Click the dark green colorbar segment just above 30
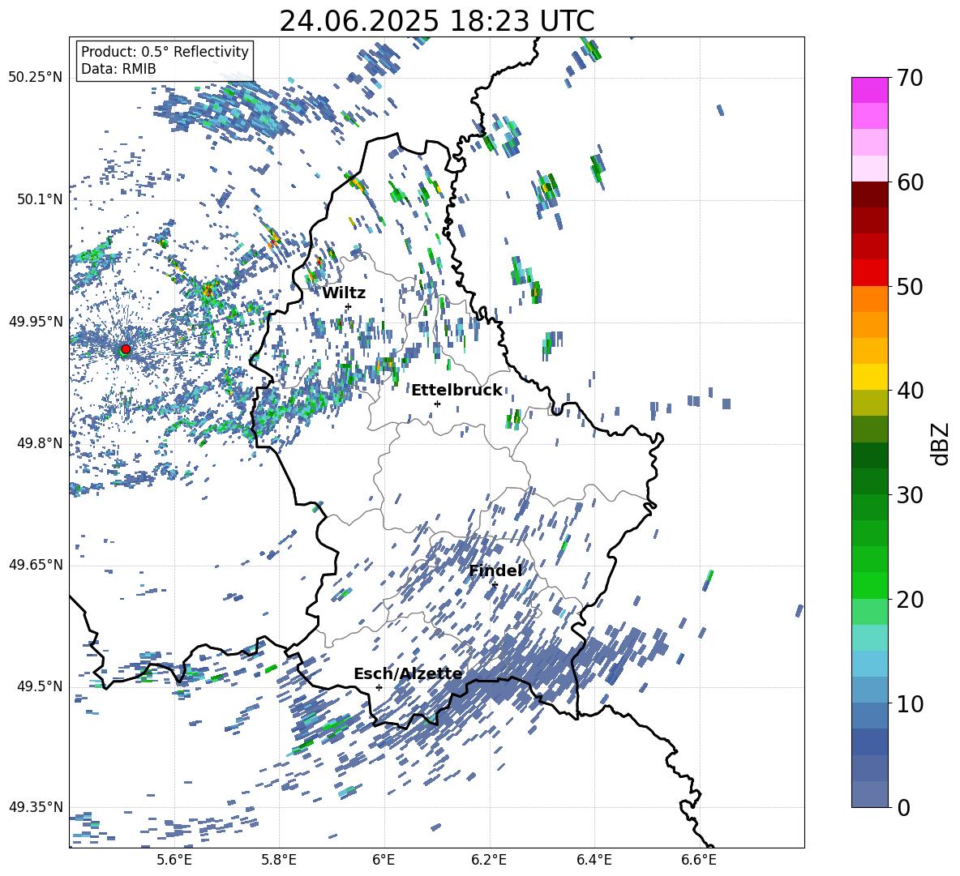 click(869, 481)
